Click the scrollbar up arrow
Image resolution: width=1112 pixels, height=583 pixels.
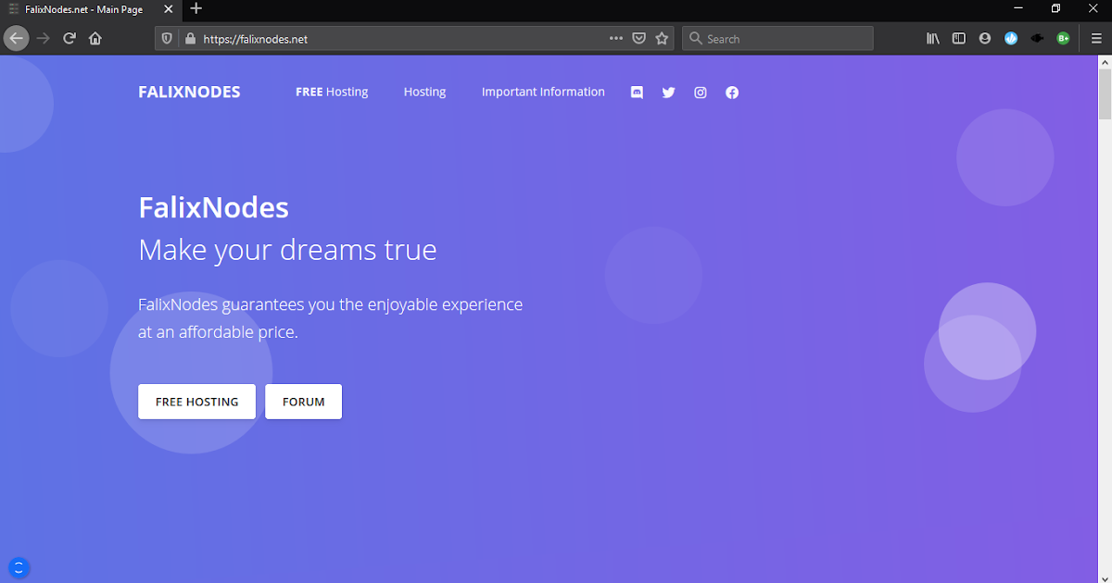click(1105, 61)
